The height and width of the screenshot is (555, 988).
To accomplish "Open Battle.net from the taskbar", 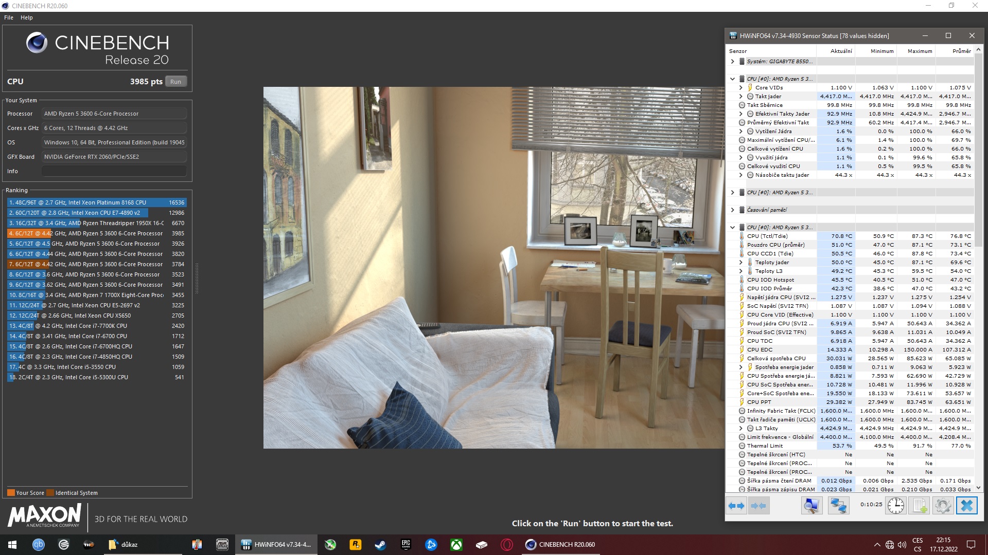I will 431,545.
